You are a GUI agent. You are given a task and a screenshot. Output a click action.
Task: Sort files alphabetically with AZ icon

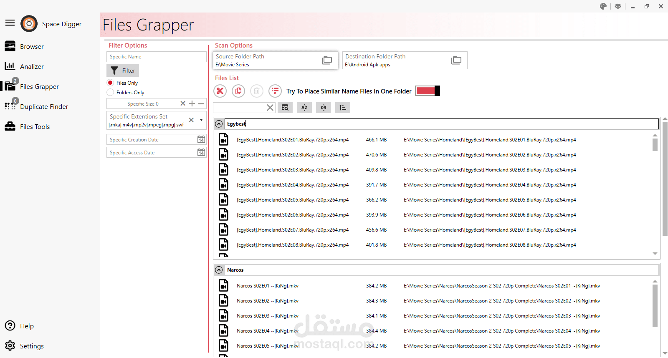(304, 108)
